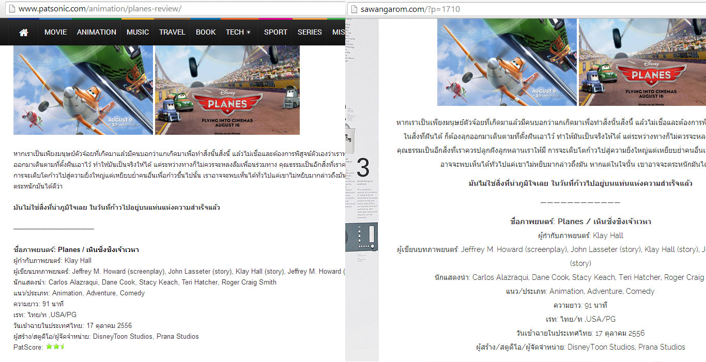Click bold Thai sentence on sawangarom page
Screen dimensions: 706x362
pyautogui.click(x=580, y=183)
